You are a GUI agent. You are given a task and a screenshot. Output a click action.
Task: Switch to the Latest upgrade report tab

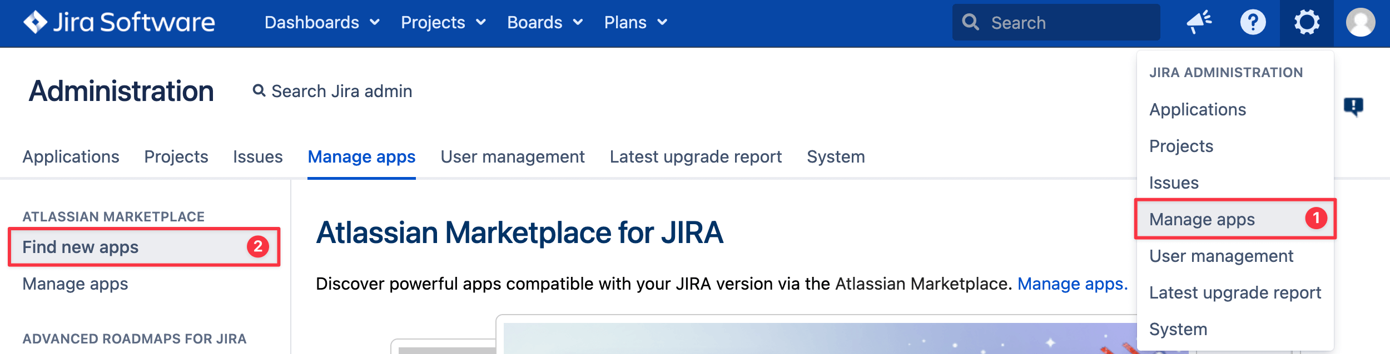696,157
